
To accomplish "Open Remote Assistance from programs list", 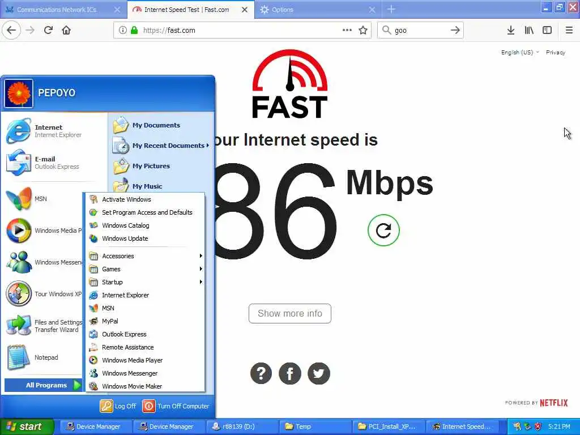I will coord(146,347).
